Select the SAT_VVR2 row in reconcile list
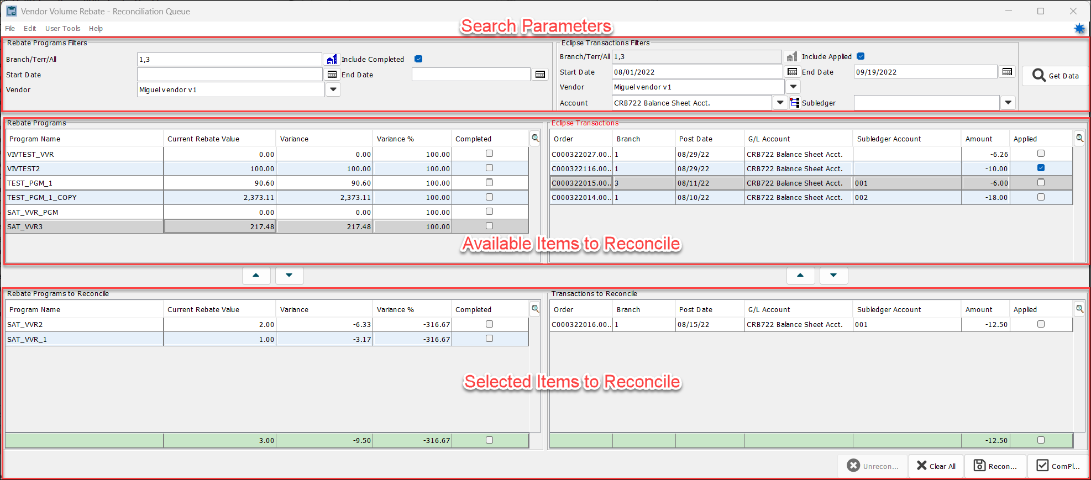 (x=83, y=325)
